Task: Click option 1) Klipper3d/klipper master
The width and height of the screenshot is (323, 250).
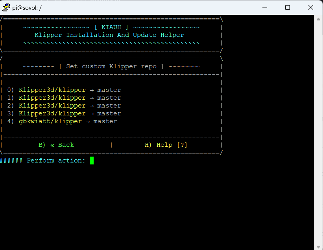Action: click(x=64, y=98)
